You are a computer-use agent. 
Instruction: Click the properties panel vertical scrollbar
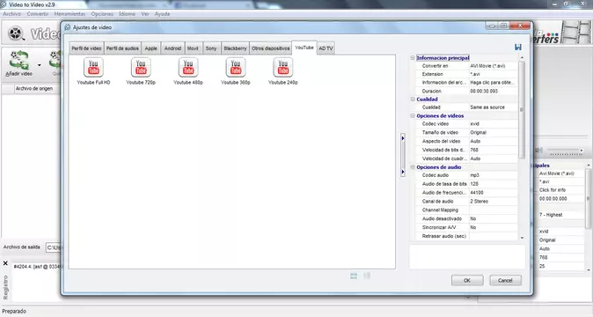click(522, 110)
